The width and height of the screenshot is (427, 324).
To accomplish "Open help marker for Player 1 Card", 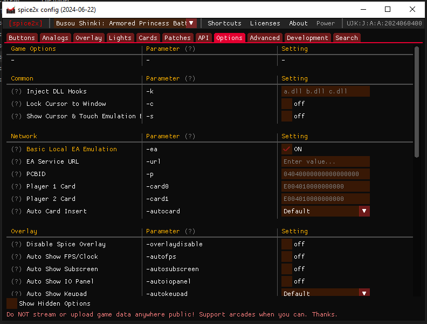I will 16,186.
